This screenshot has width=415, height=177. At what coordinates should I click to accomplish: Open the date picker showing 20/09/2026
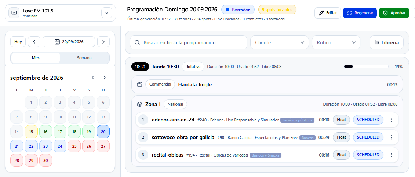(x=69, y=42)
